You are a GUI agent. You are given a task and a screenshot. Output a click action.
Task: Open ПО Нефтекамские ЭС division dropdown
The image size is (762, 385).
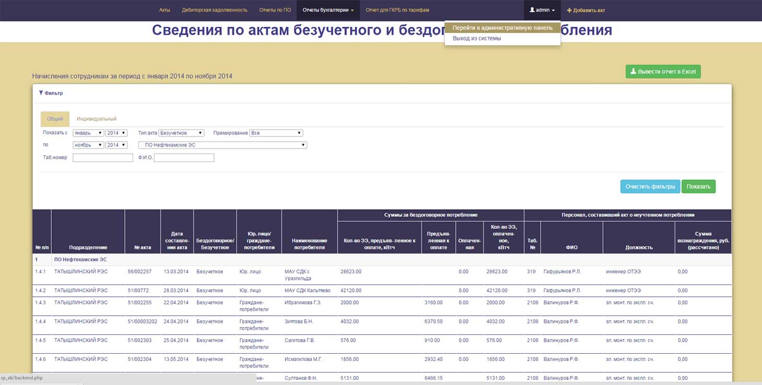coord(222,145)
